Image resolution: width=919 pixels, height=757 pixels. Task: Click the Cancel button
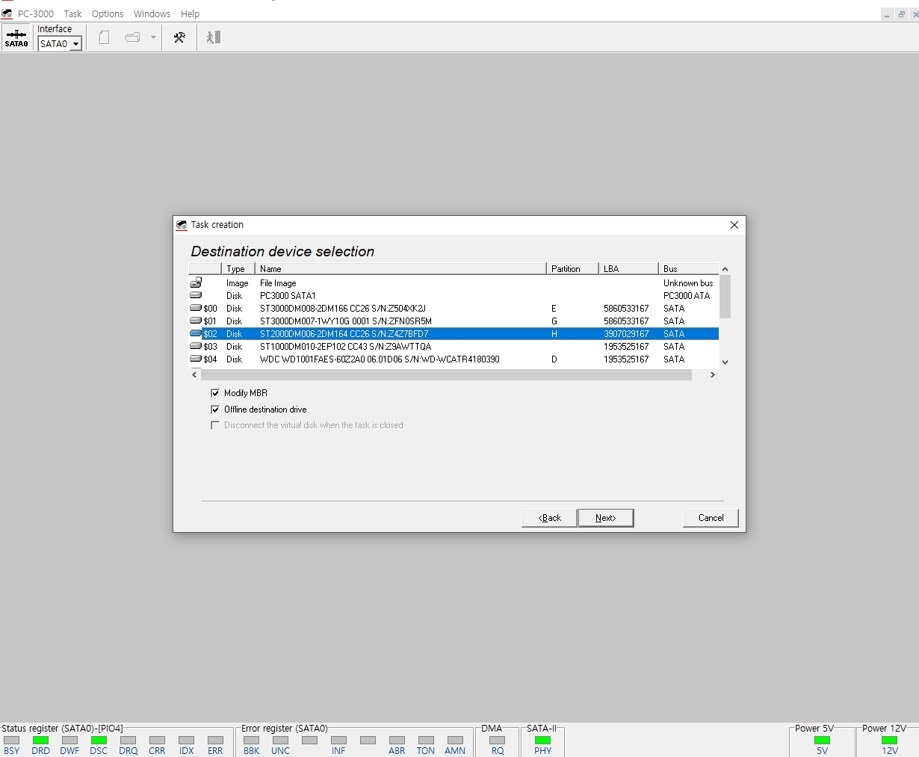pyautogui.click(x=711, y=518)
